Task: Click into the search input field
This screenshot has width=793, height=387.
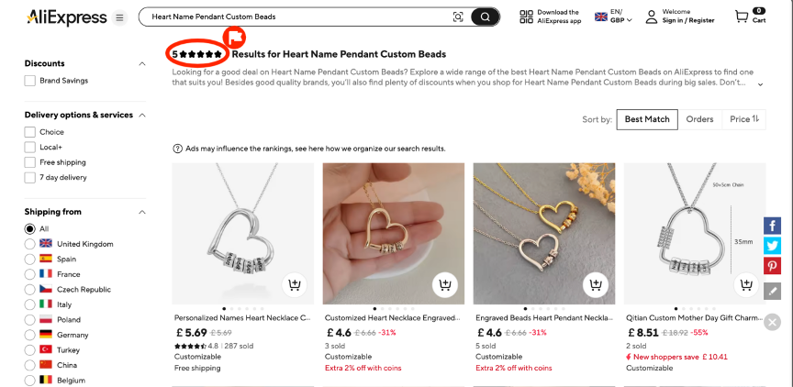Action: [294, 17]
